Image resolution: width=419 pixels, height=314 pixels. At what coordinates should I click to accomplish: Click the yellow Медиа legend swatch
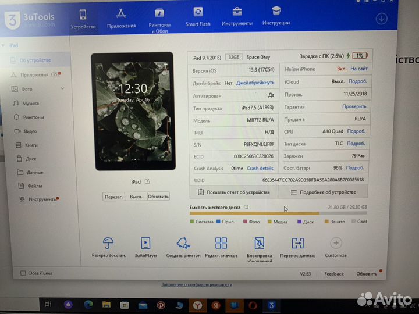tap(269, 222)
